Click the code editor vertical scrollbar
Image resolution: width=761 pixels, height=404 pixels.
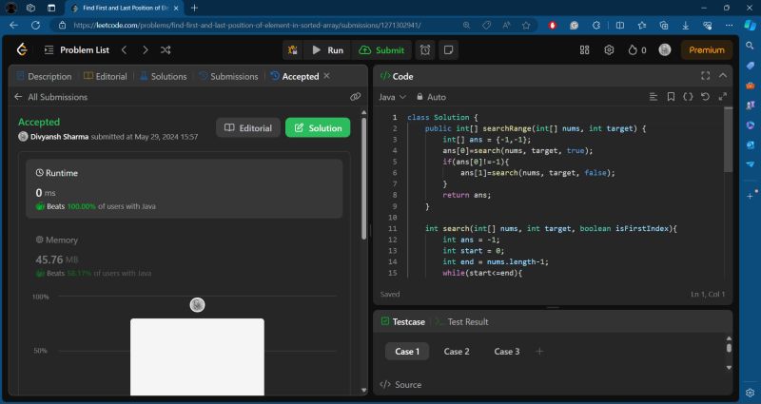pos(729,143)
